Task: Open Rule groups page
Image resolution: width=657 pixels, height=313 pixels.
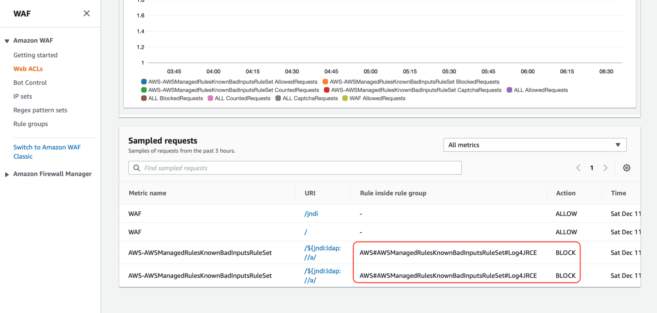Action: point(31,124)
